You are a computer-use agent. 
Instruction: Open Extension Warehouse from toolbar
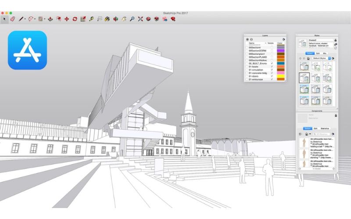(157, 19)
